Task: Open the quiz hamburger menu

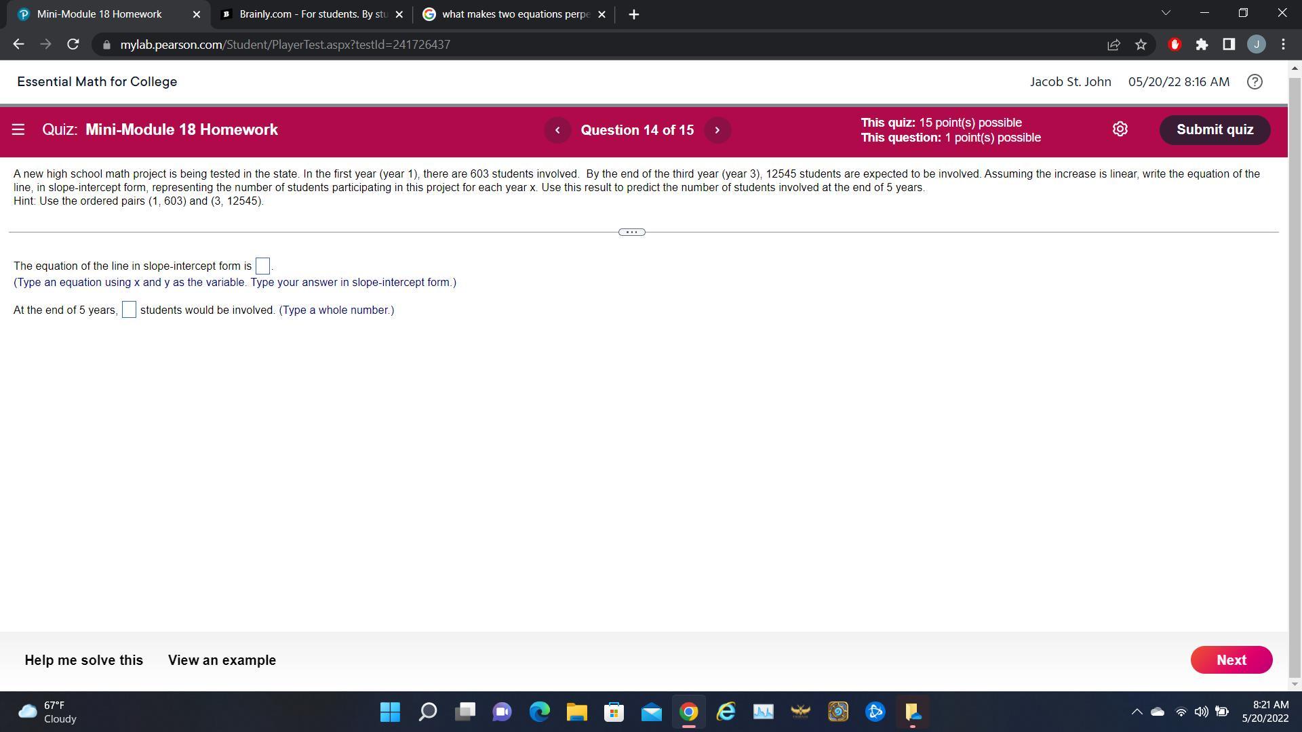Action: [x=18, y=129]
